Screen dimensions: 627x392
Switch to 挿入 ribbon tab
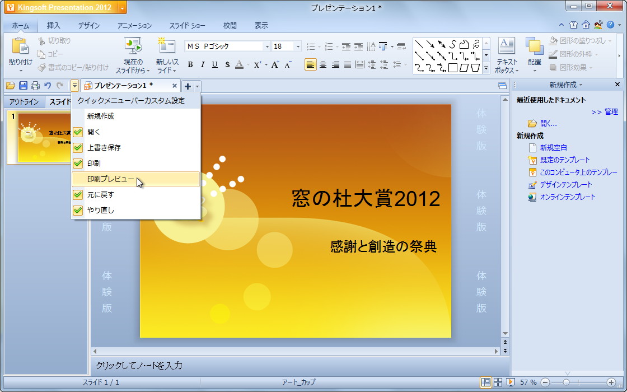pos(53,25)
